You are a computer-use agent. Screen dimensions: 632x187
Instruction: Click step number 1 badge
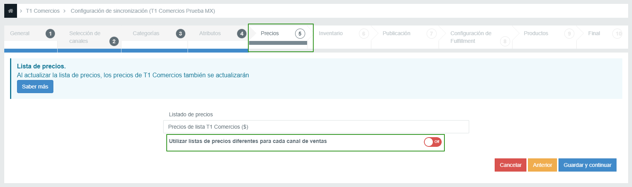tap(50, 34)
